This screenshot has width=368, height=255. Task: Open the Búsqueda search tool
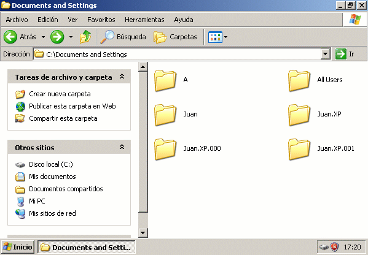(123, 37)
